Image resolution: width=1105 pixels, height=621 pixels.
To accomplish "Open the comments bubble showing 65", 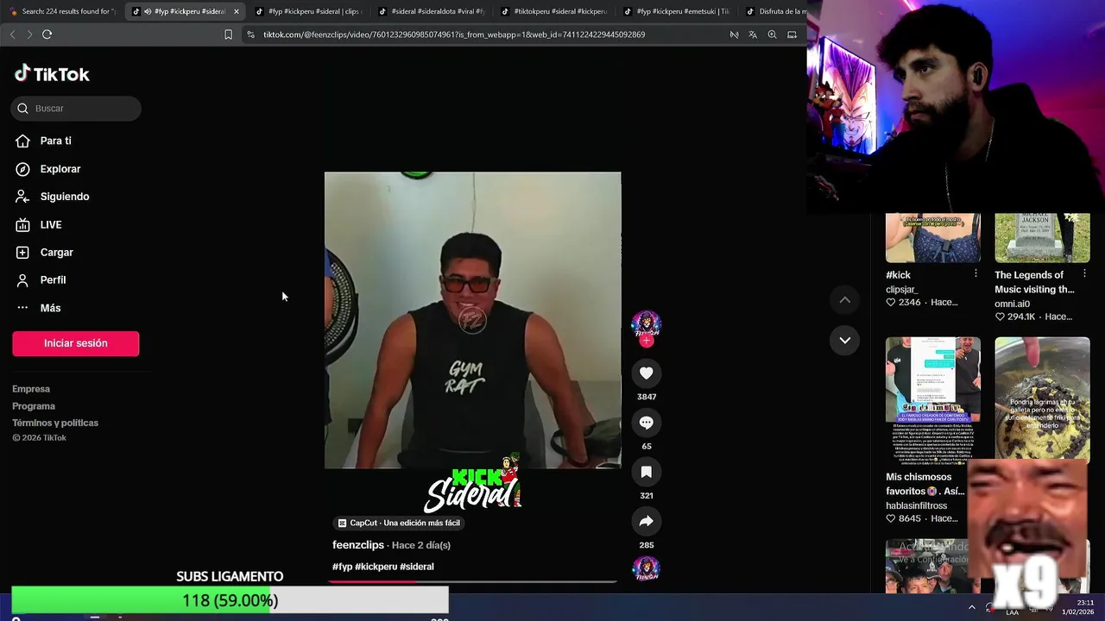I will (647, 423).
